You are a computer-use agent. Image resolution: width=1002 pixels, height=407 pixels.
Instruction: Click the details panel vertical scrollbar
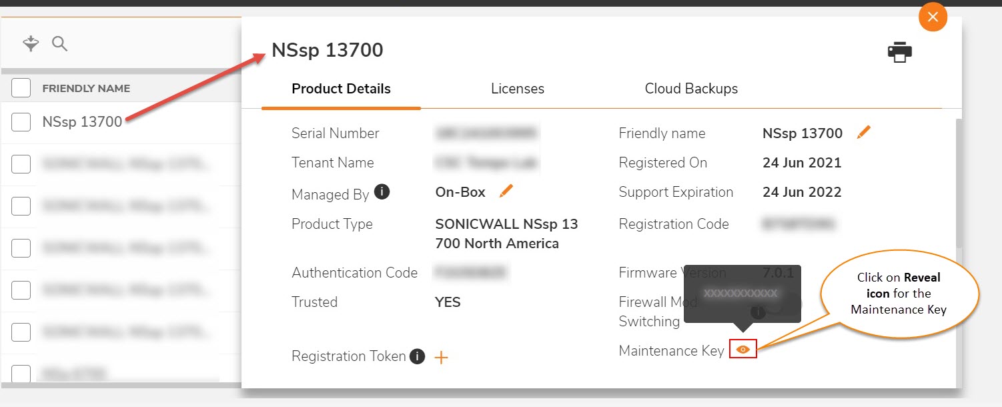pos(959,183)
